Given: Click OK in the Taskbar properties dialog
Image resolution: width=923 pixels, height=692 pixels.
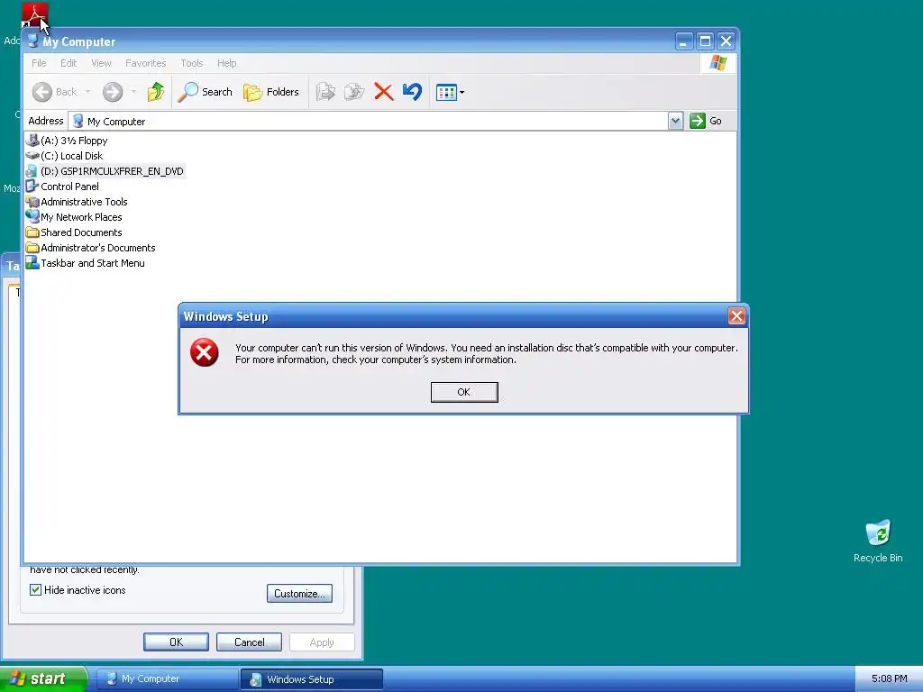Looking at the screenshot, I should tap(176, 642).
